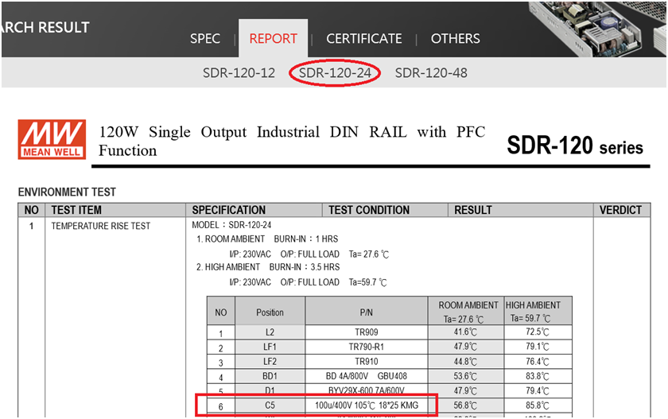Open the SPEC tab
Image resolution: width=668 pixels, height=419 pixels.
point(205,38)
